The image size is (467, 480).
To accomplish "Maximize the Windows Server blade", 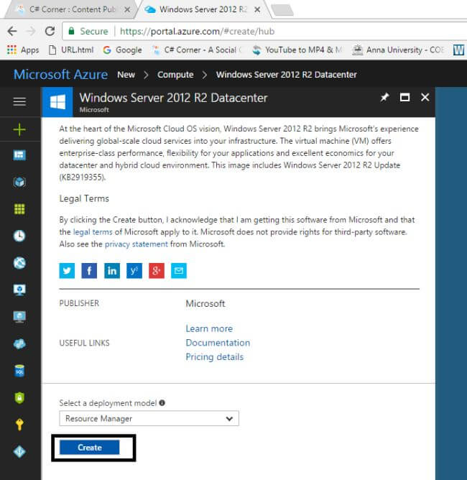I will 405,97.
